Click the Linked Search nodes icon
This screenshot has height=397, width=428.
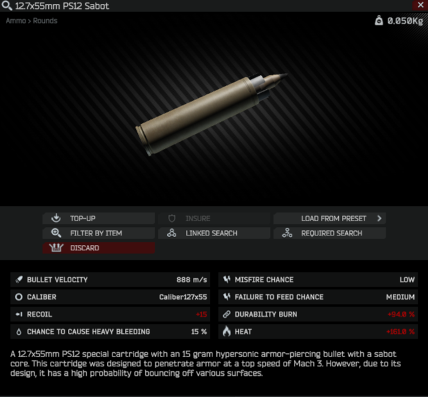coord(171,233)
